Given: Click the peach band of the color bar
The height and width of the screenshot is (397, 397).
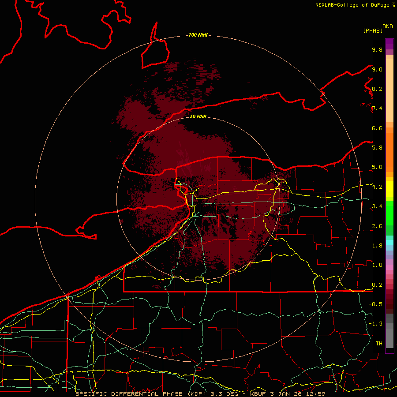Looking at the screenshot, I should (390, 89).
